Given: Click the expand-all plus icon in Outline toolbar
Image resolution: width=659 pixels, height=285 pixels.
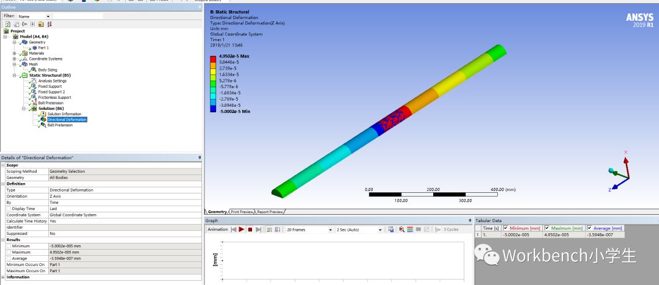Looking at the screenshot, I should [x=32, y=24].
